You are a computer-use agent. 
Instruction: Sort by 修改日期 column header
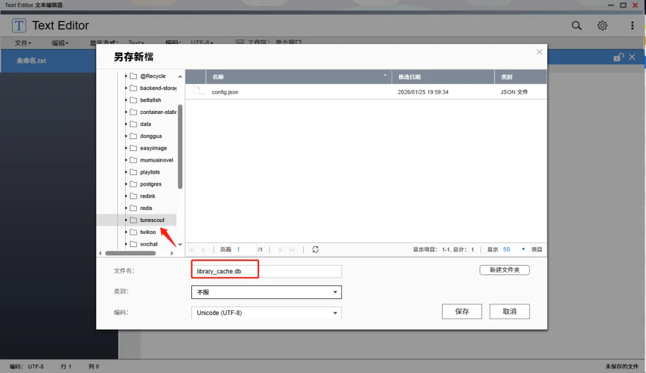tap(443, 77)
